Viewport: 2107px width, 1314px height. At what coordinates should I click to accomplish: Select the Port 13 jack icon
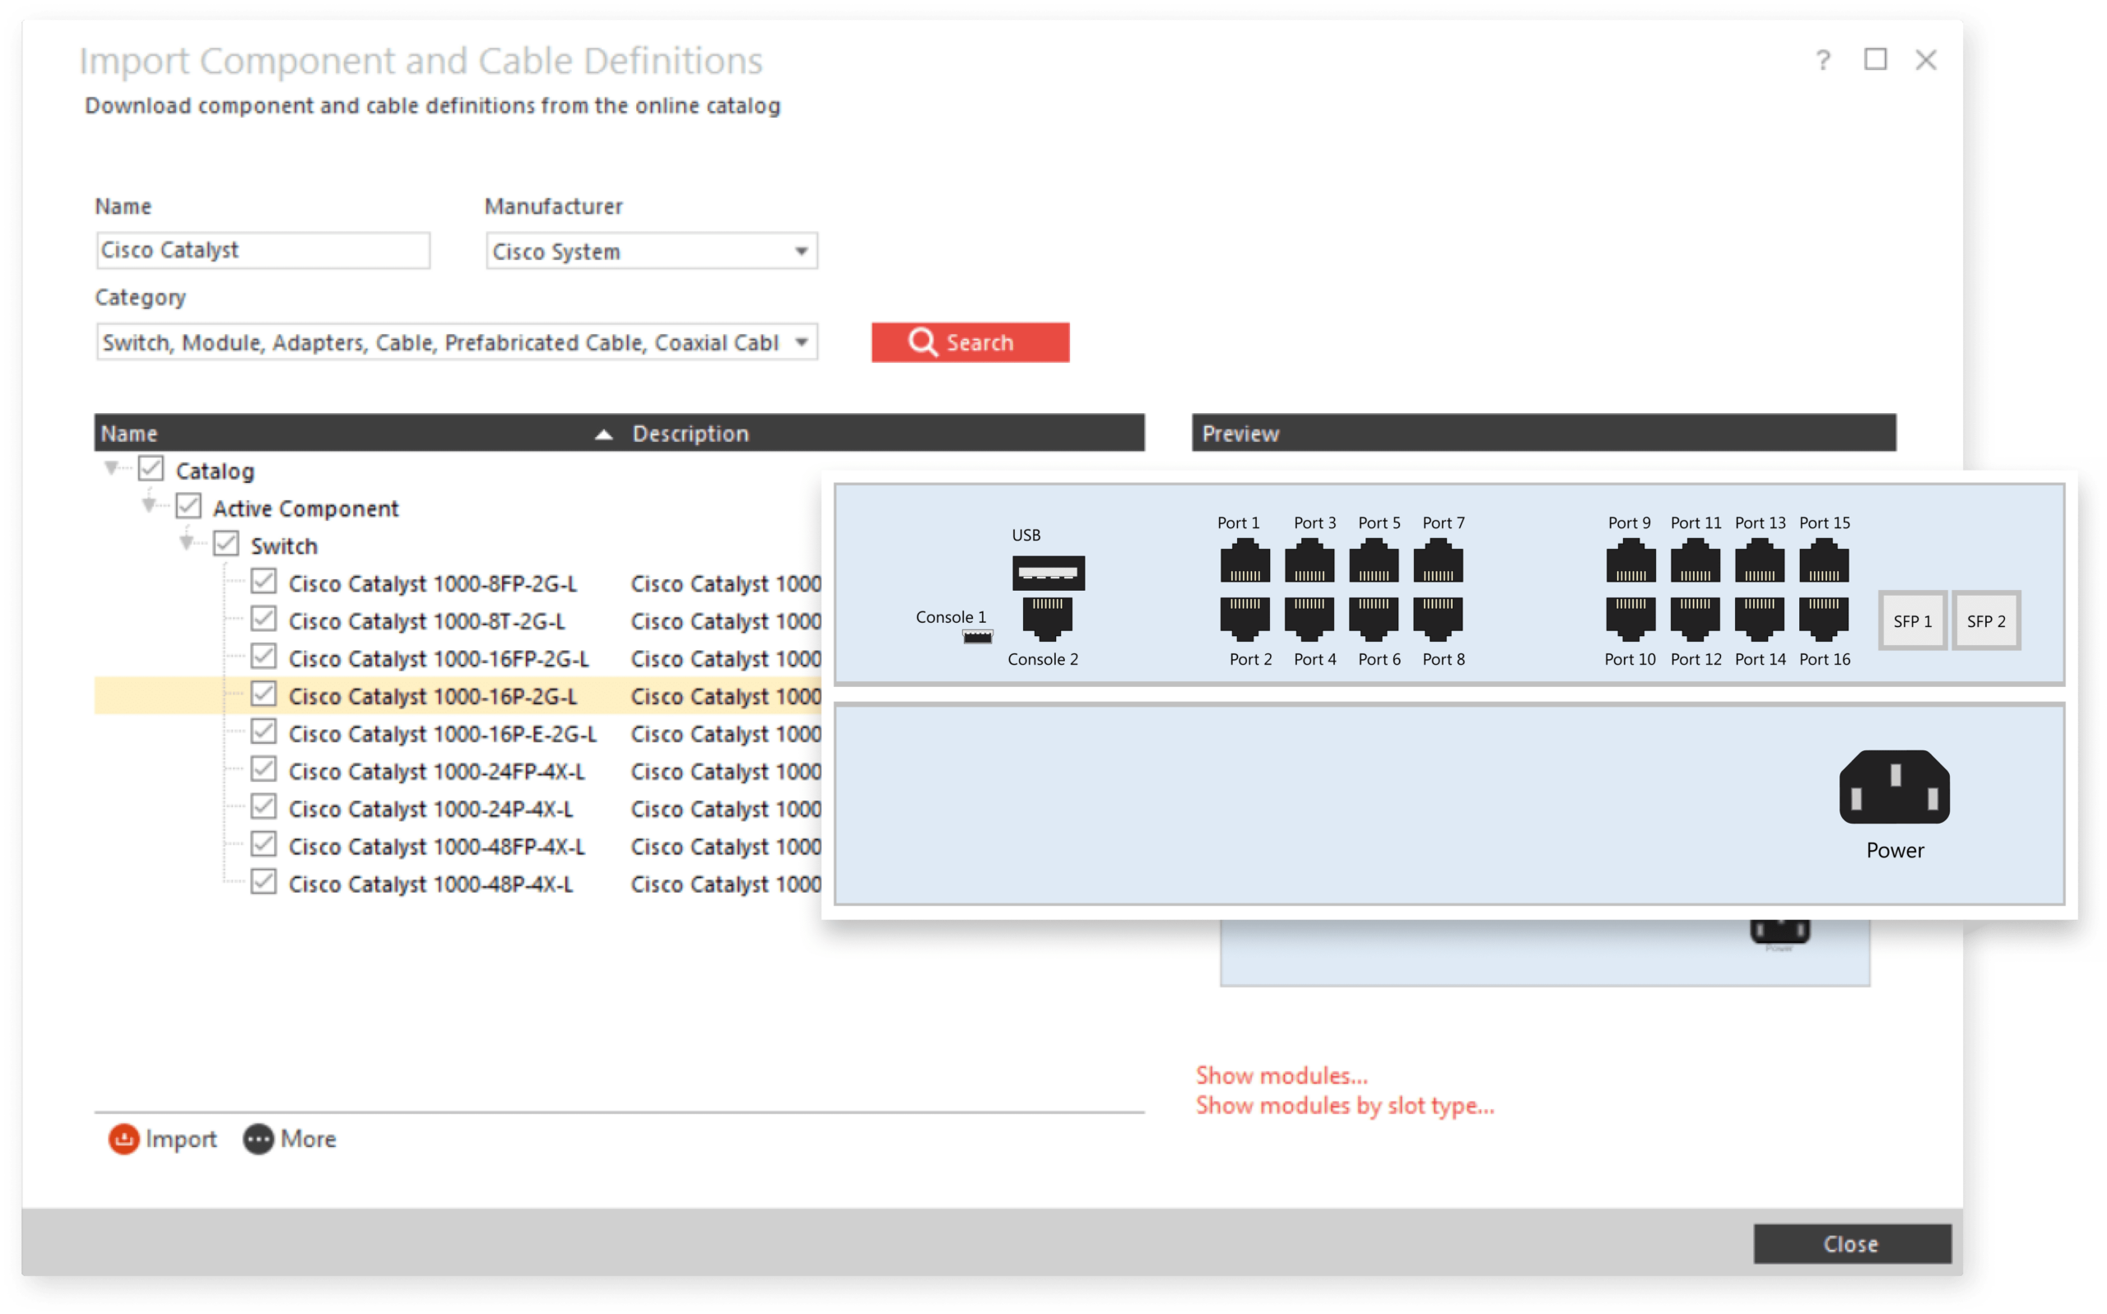click(1760, 560)
